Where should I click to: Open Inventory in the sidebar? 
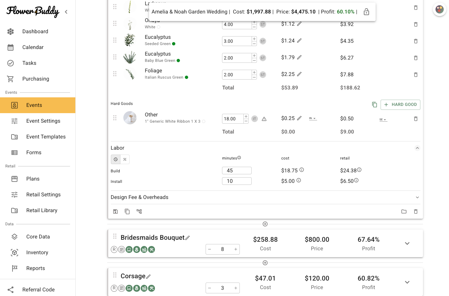click(x=37, y=253)
